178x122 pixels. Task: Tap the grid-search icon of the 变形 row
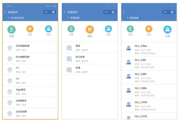[x=69, y=48]
